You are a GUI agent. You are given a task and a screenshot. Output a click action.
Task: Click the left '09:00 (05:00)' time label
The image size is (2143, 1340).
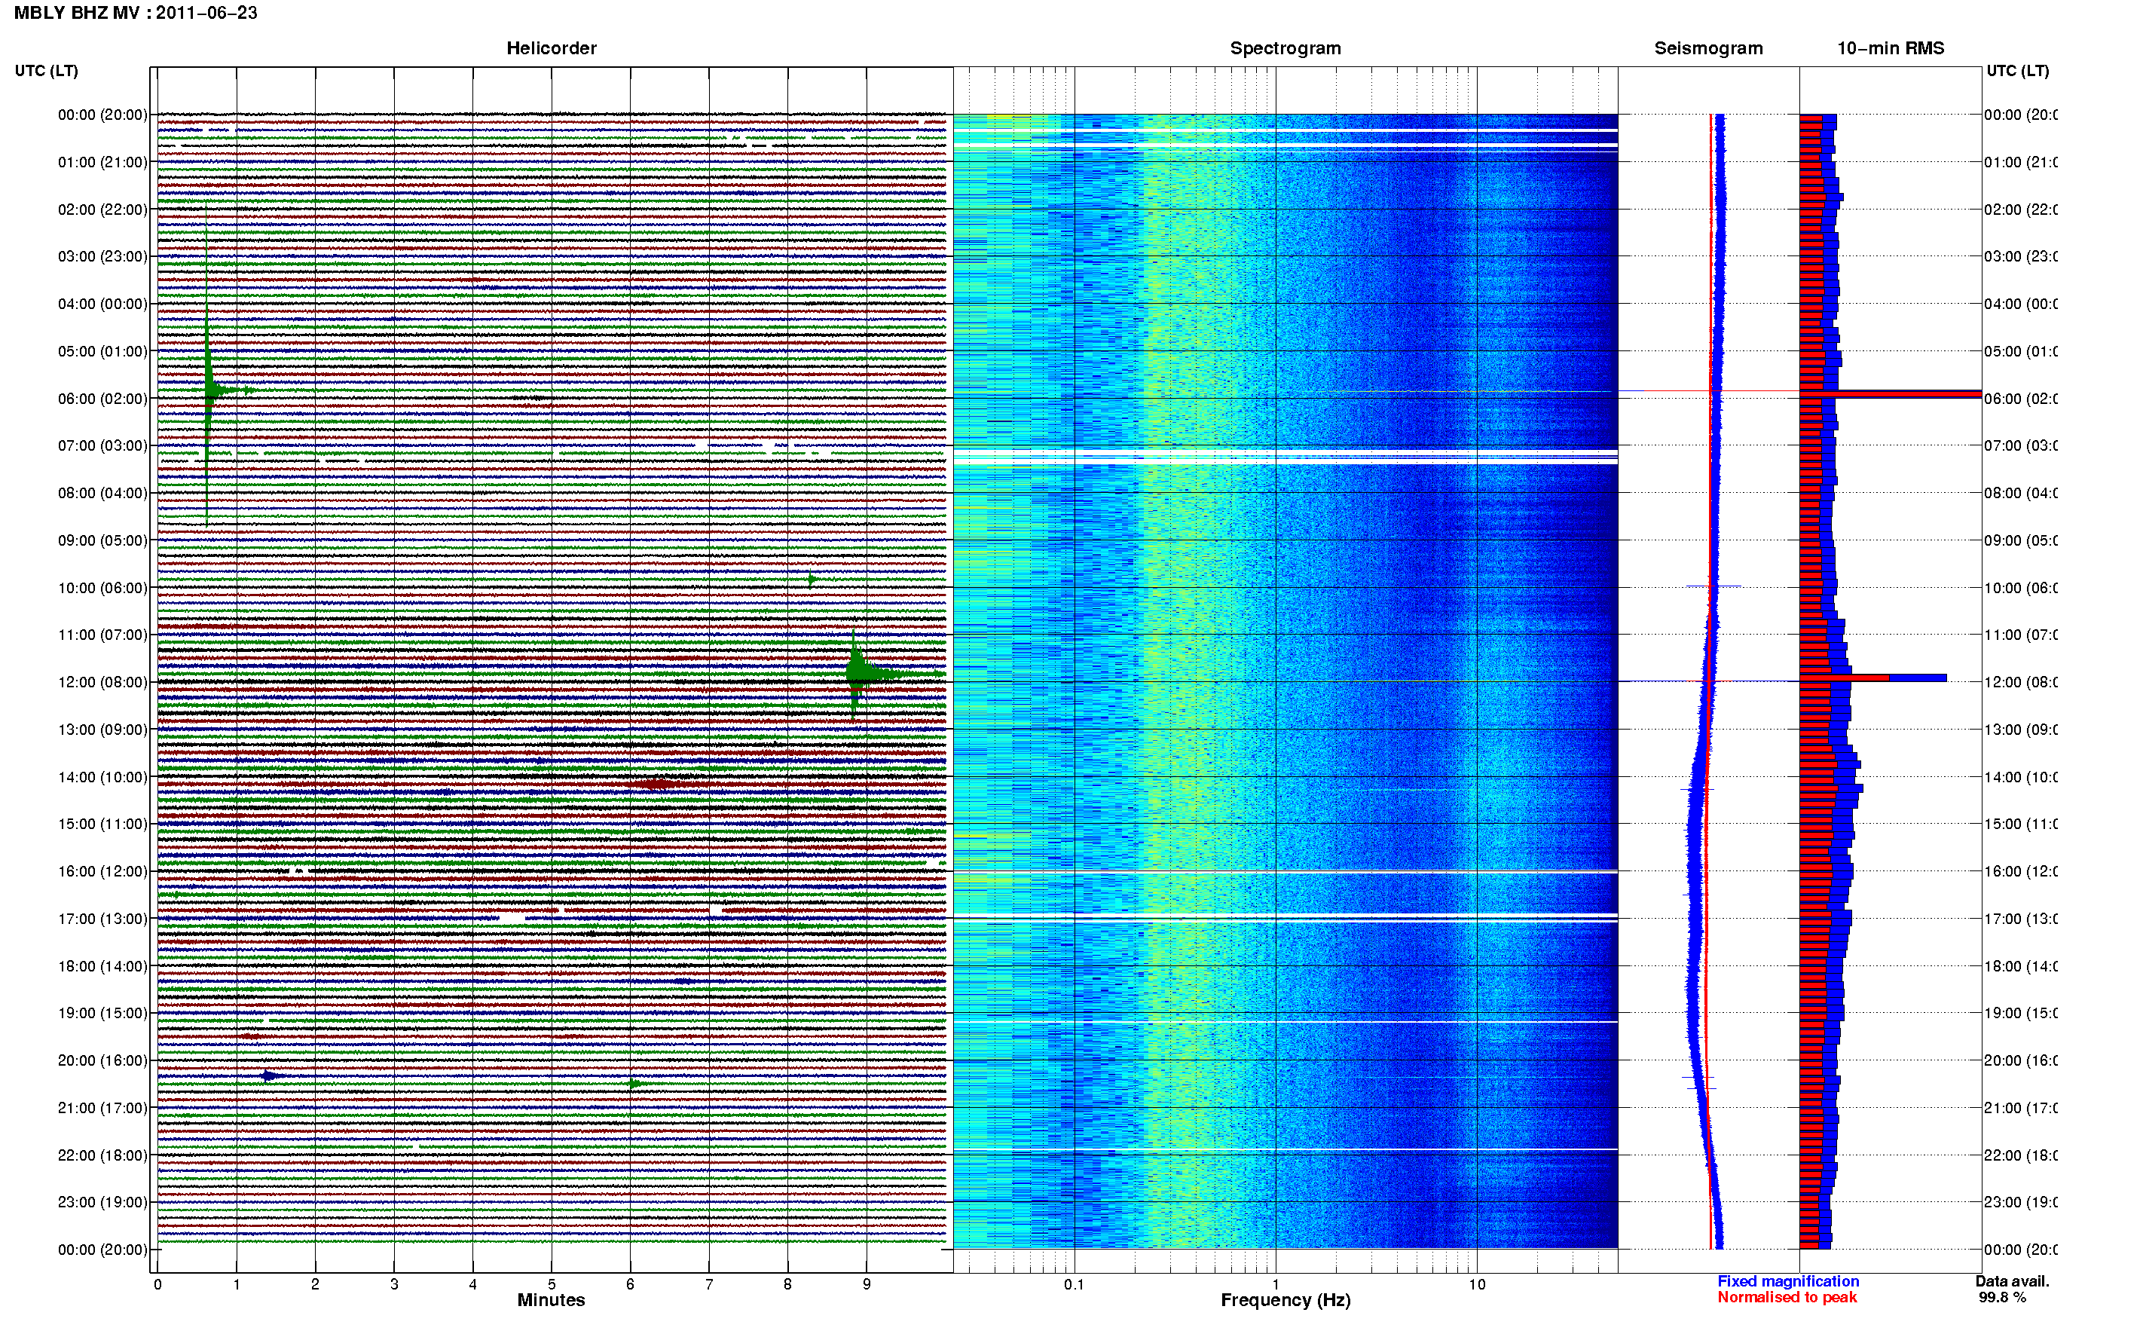(102, 540)
